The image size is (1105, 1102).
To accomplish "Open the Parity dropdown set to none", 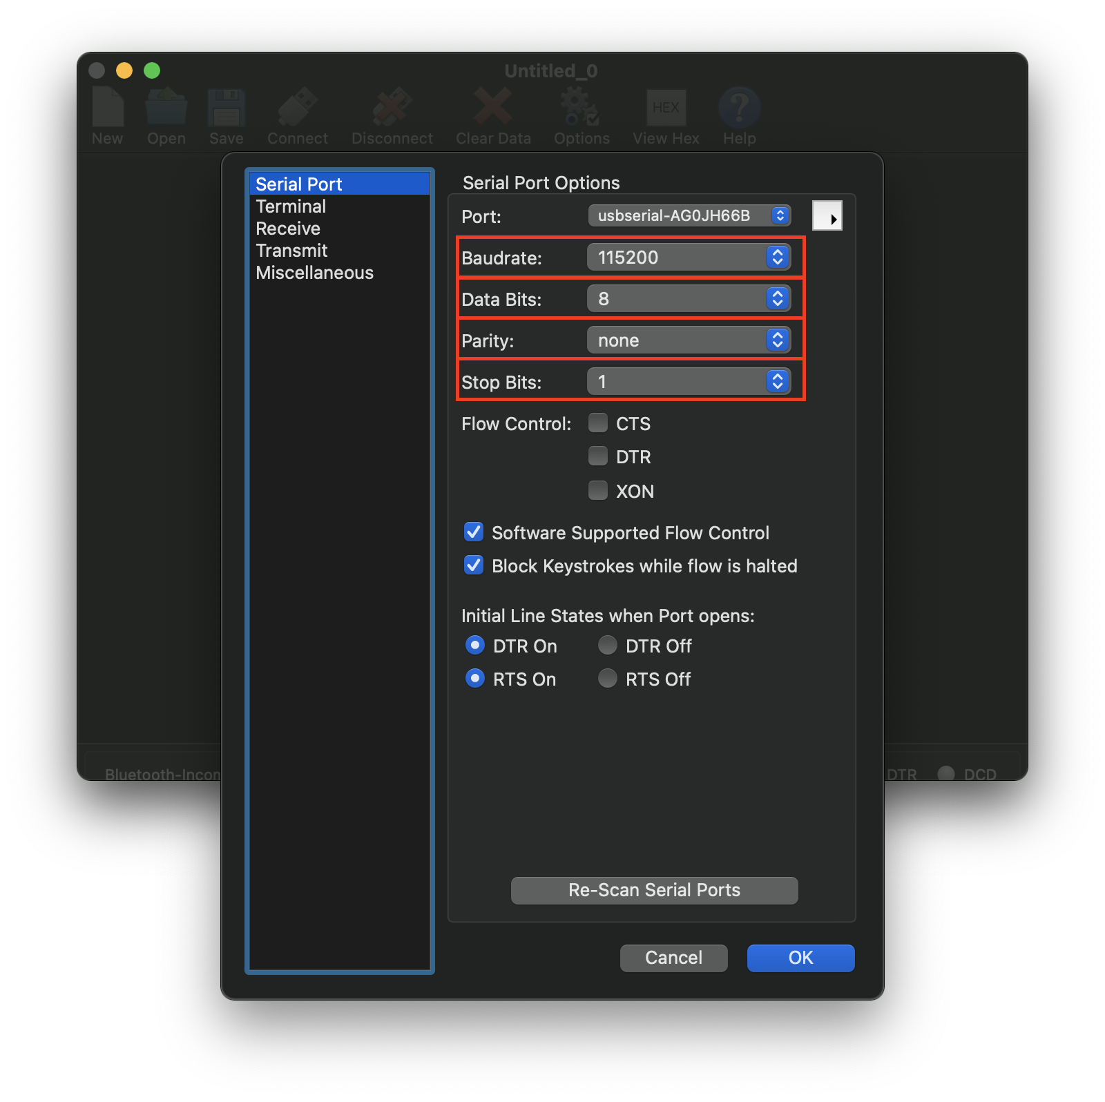I will tap(689, 340).
